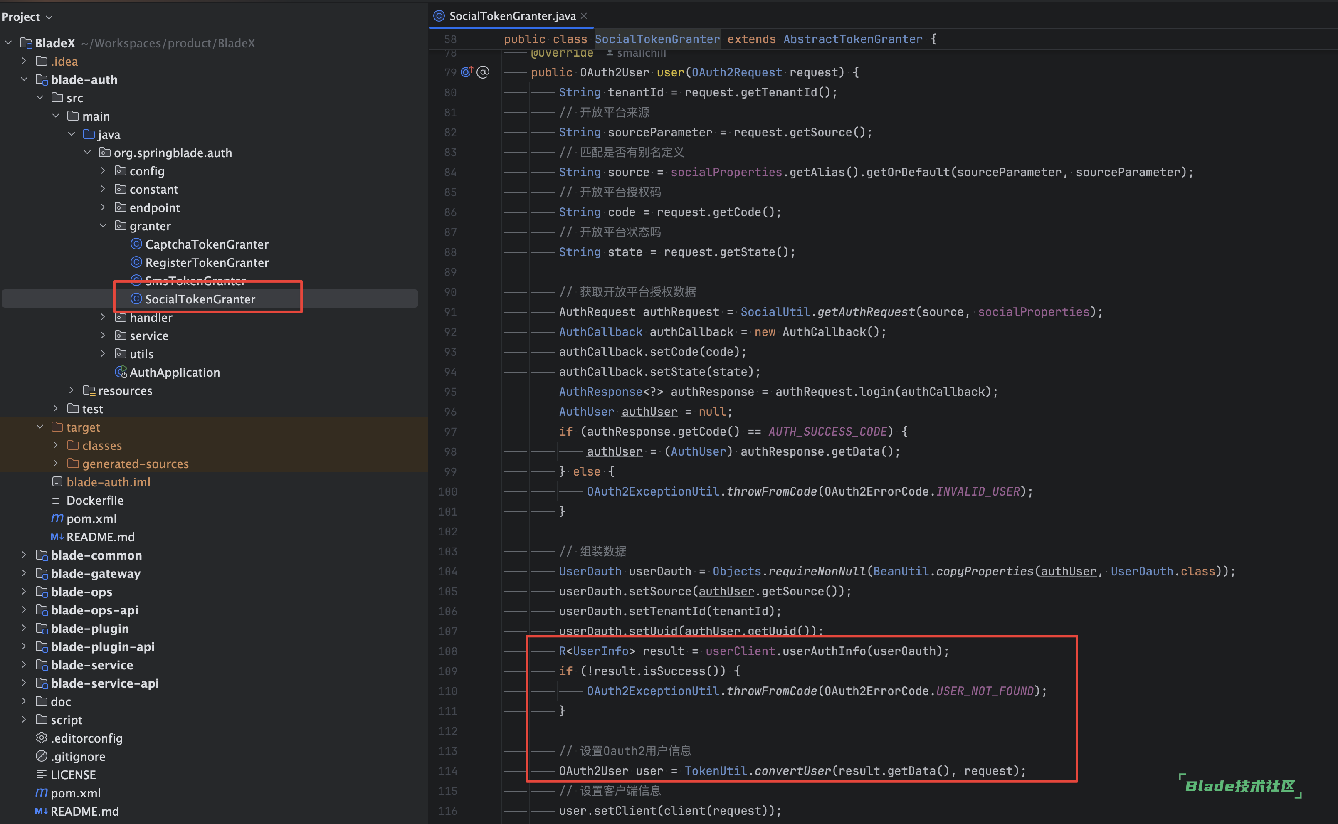Collapse the BladeX root project node
This screenshot has height=824, width=1338.
point(9,42)
